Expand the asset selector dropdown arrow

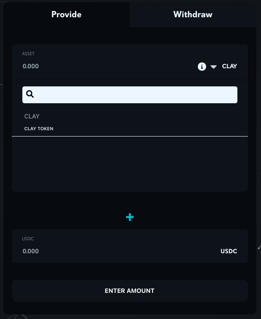pos(213,67)
